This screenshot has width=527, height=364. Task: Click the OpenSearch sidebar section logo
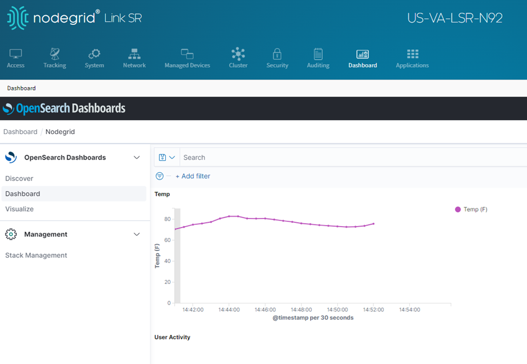(x=11, y=157)
